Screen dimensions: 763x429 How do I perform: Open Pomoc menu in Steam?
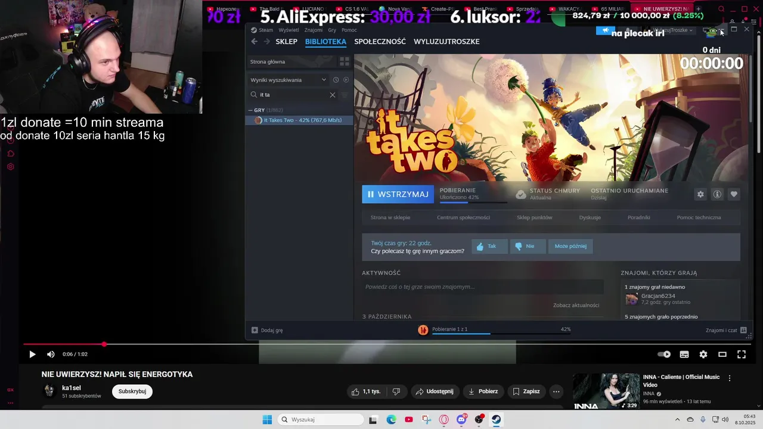349,30
